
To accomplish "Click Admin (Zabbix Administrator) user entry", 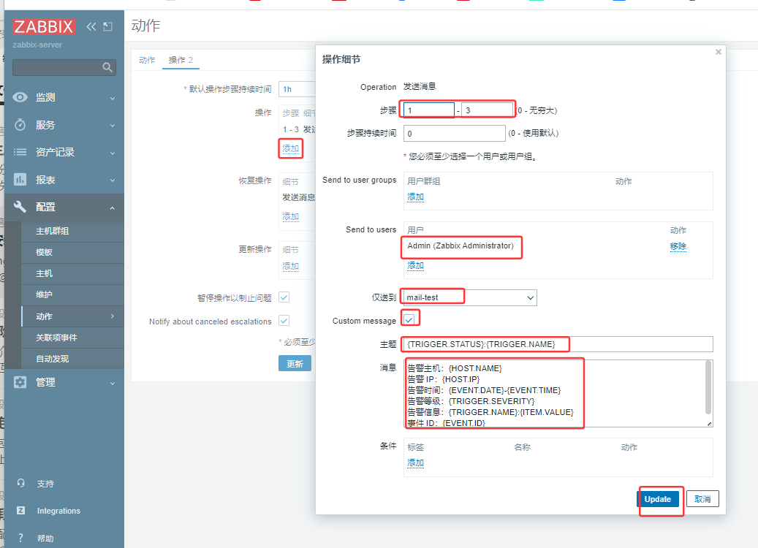I will [461, 246].
